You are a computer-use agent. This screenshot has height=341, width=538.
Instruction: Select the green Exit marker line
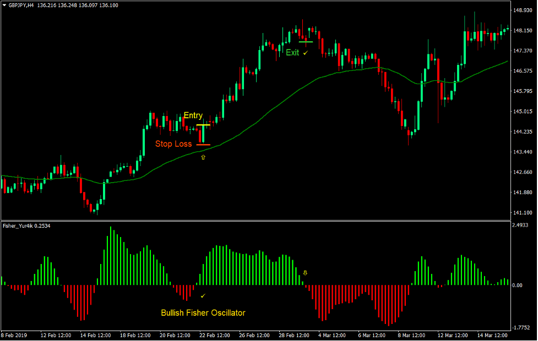point(307,41)
